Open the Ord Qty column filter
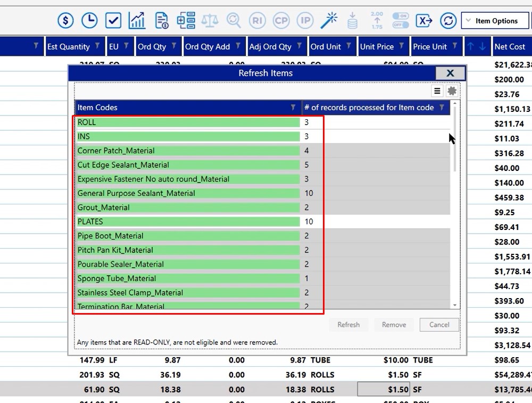532x403 pixels. [x=175, y=46]
